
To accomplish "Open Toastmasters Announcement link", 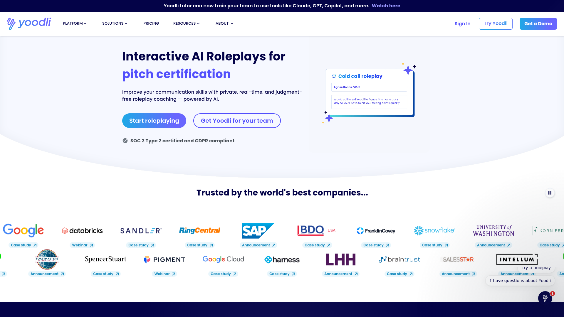I will [x=47, y=274].
